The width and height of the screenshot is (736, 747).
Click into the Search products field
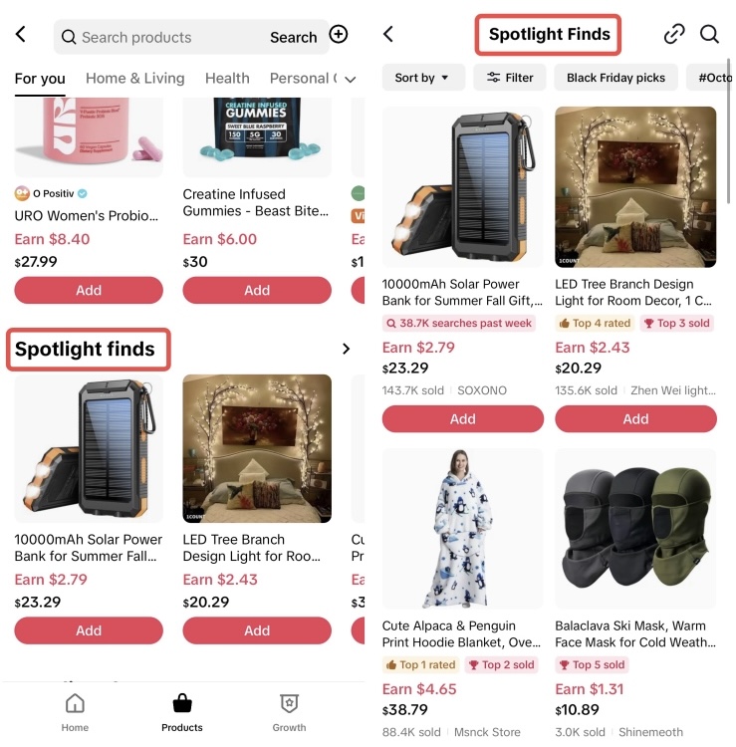tap(162, 37)
